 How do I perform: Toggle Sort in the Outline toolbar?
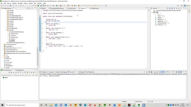(x=170, y=8)
